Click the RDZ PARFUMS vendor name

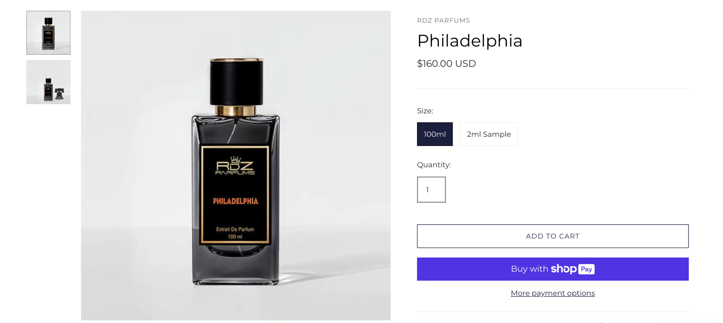443,20
